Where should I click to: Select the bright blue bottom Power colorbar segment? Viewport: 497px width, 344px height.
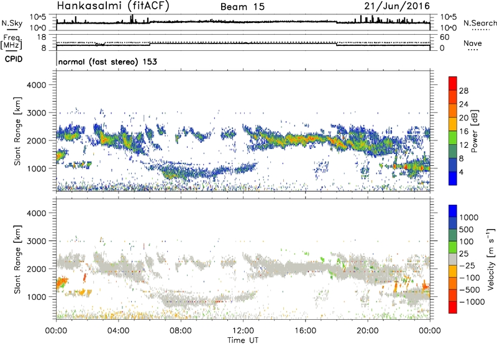tap(453, 178)
